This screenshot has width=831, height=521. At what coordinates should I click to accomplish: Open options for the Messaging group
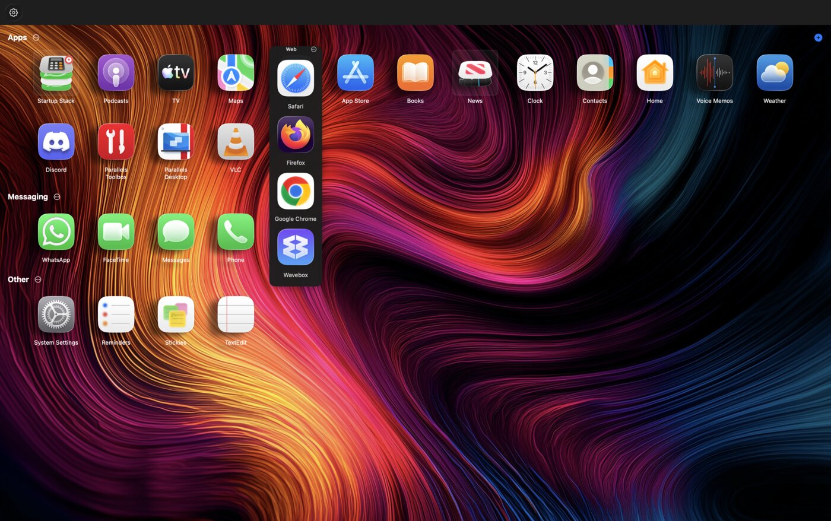click(57, 197)
